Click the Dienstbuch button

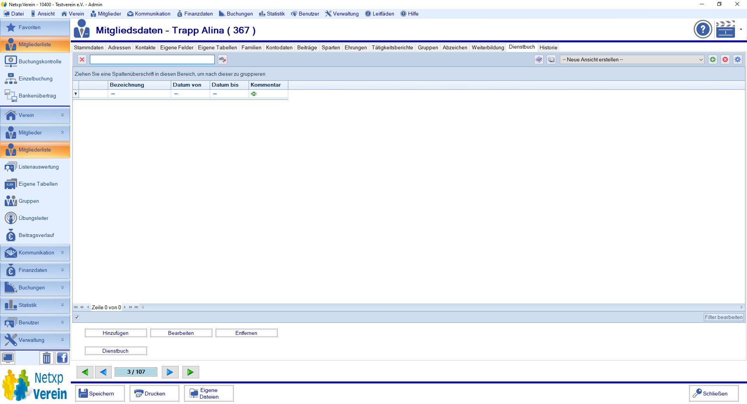(116, 351)
